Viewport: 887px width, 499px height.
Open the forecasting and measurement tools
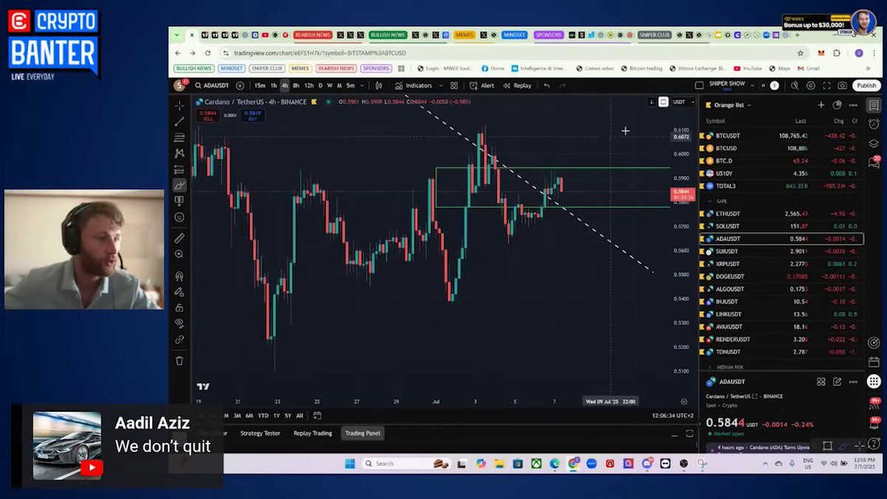point(179,169)
